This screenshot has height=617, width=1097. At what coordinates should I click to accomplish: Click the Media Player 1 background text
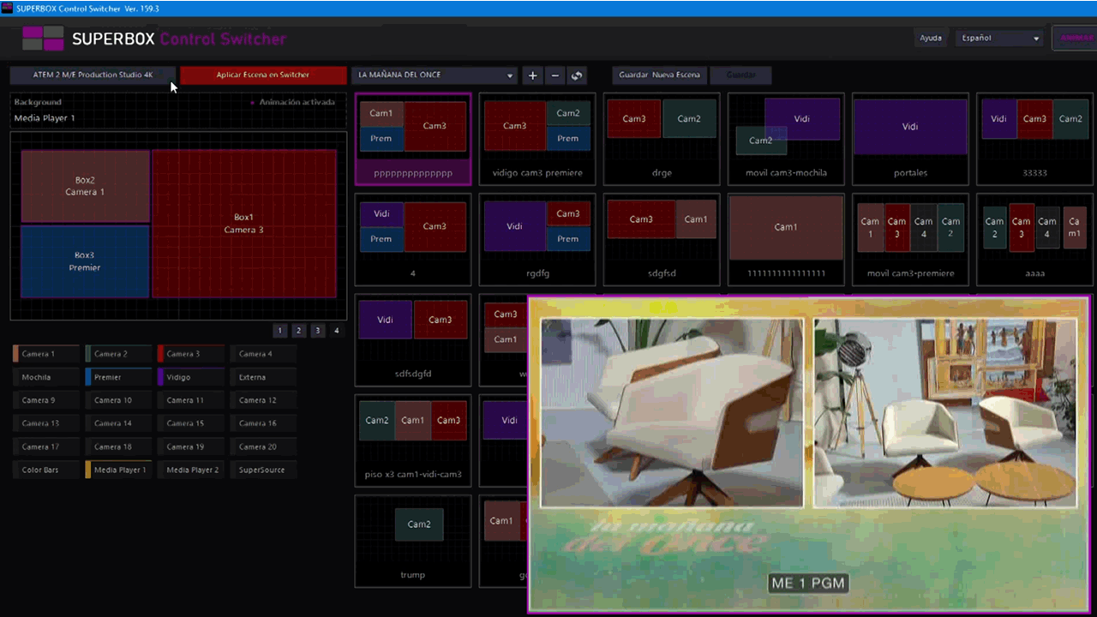pyautogui.click(x=45, y=118)
